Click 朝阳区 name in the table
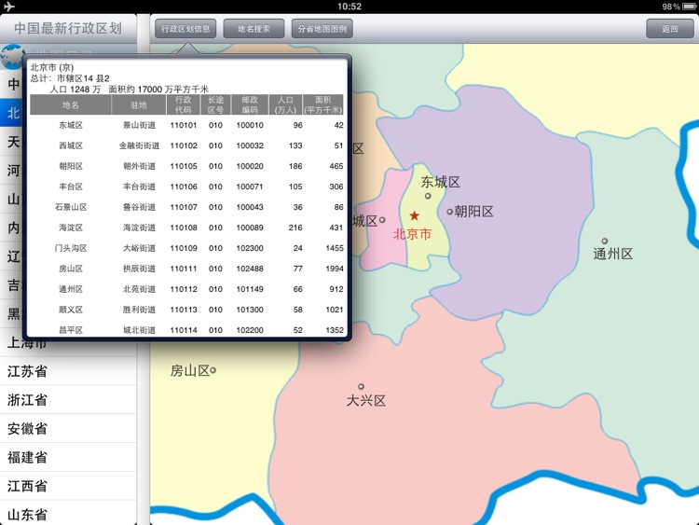This screenshot has width=699, height=525. coord(71,166)
